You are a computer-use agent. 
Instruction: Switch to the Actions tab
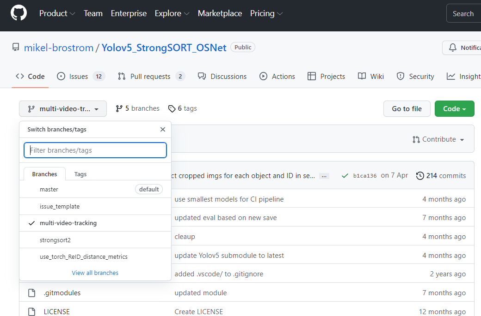point(277,77)
